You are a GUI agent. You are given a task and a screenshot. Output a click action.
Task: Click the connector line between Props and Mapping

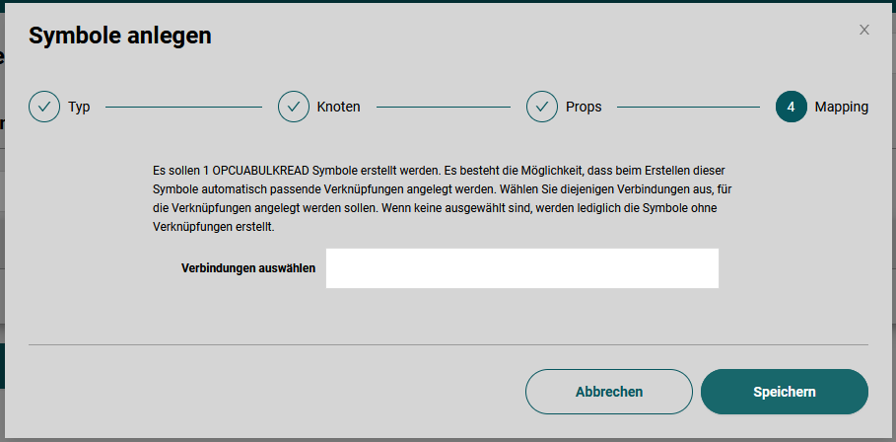click(x=688, y=107)
